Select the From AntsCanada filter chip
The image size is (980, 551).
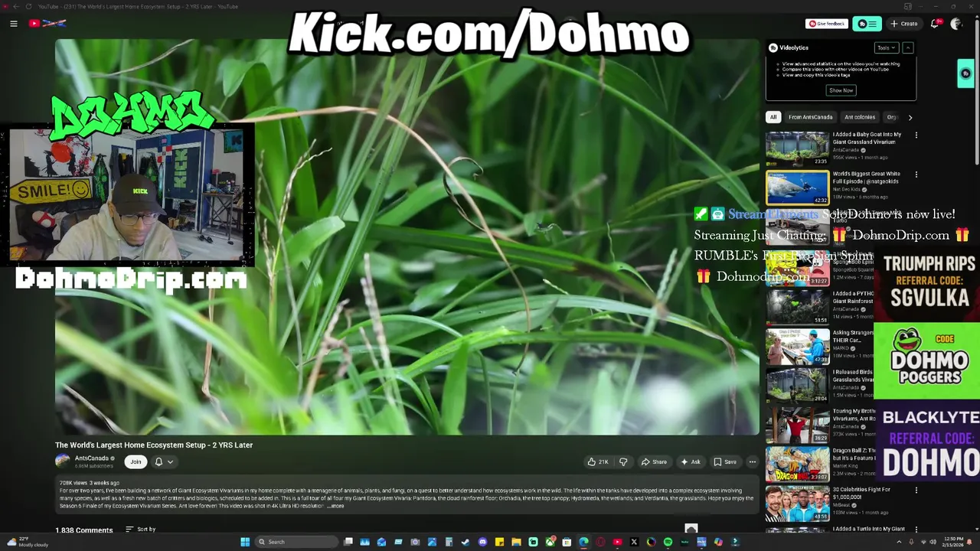(810, 117)
